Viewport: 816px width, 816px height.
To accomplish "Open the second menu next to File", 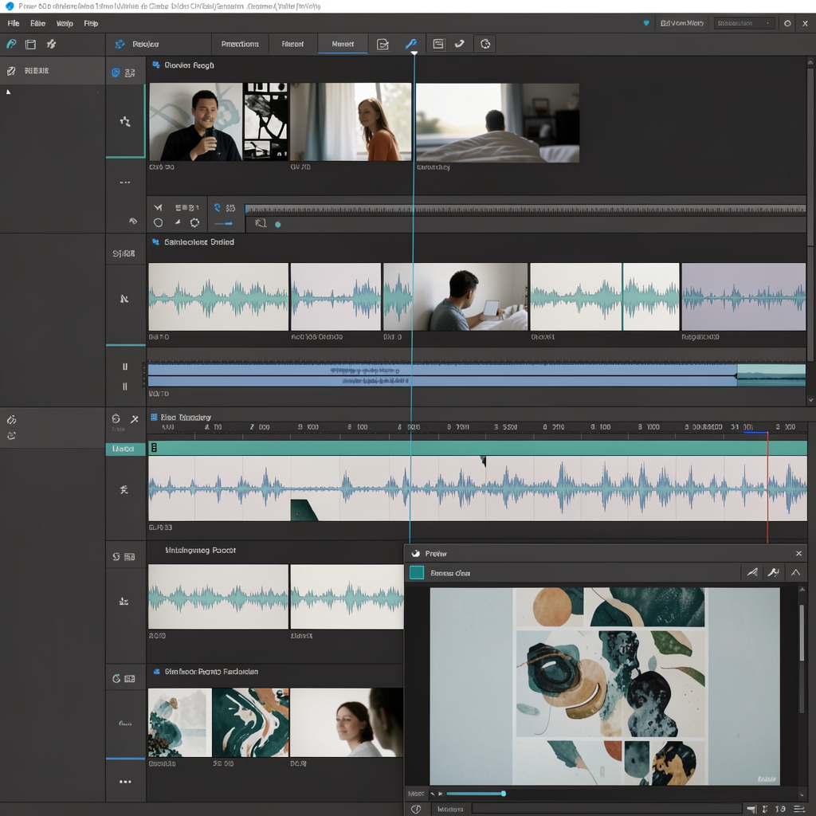I will 38,23.
